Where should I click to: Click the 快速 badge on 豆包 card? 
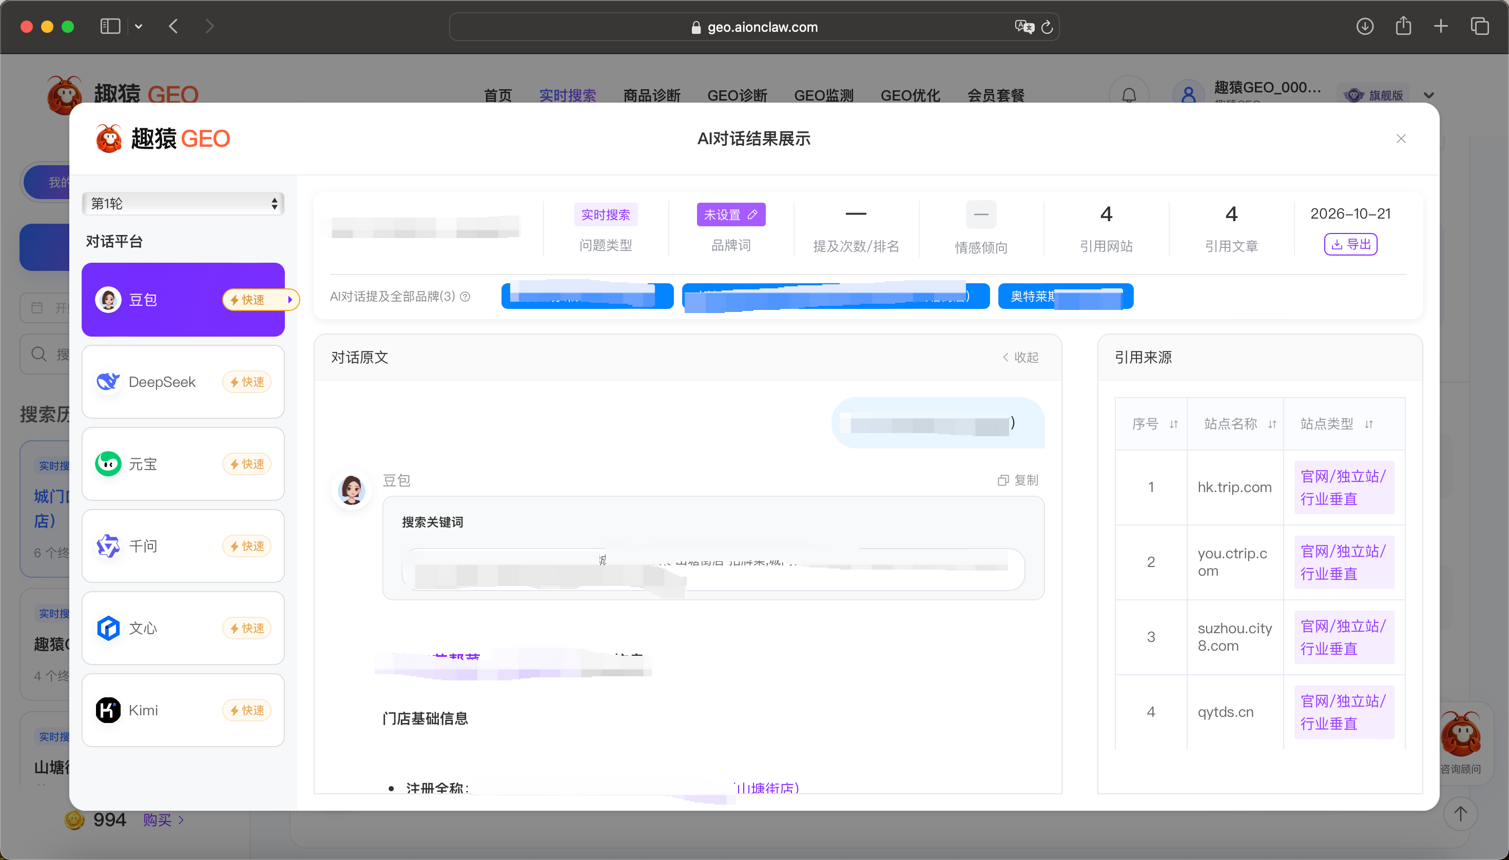(261, 300)
